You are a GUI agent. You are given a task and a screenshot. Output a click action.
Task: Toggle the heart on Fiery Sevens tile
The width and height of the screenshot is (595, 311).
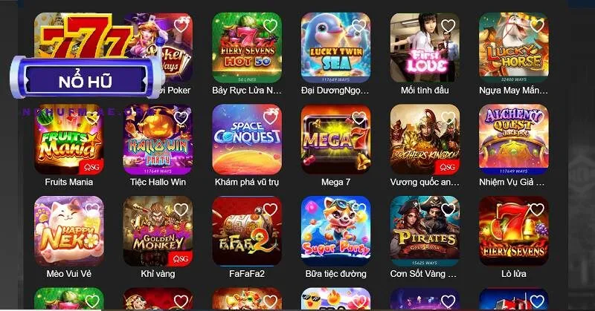tap(537, 209)
